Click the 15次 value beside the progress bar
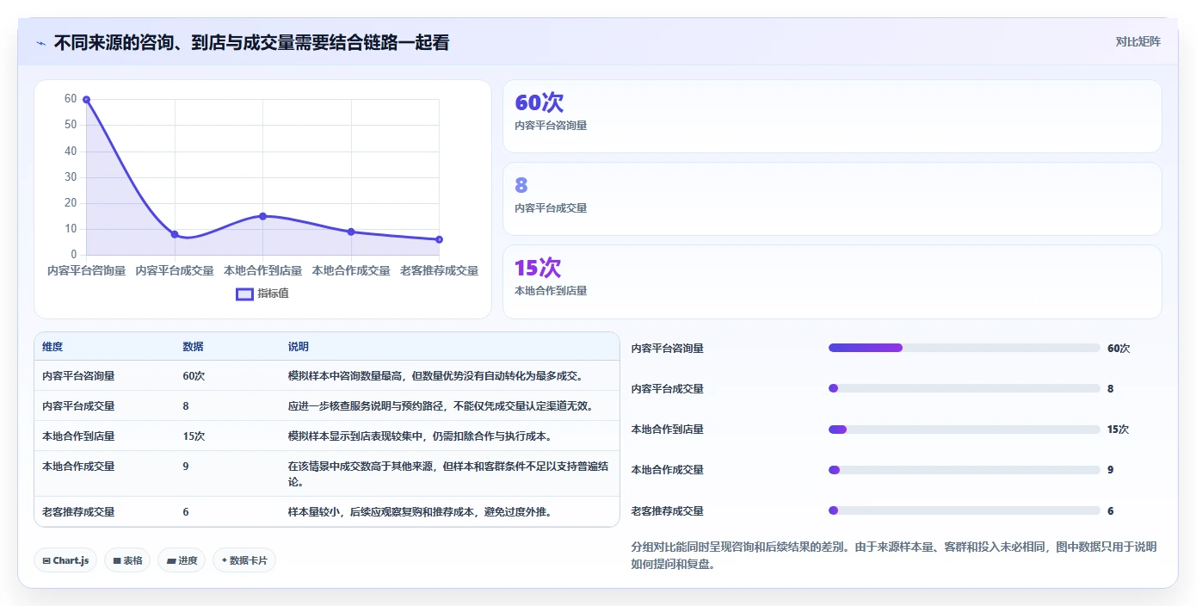 (x=1119, y=430)
